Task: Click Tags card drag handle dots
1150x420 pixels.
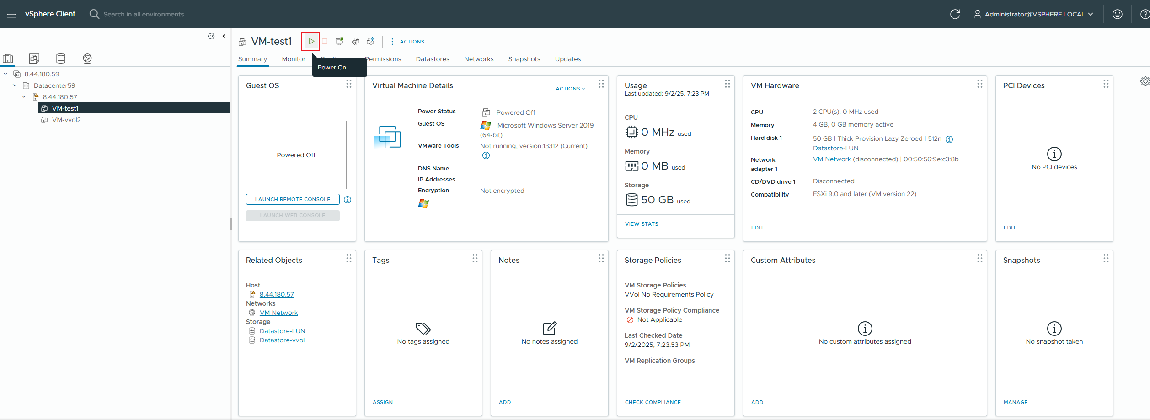Action: pos(475,258)
